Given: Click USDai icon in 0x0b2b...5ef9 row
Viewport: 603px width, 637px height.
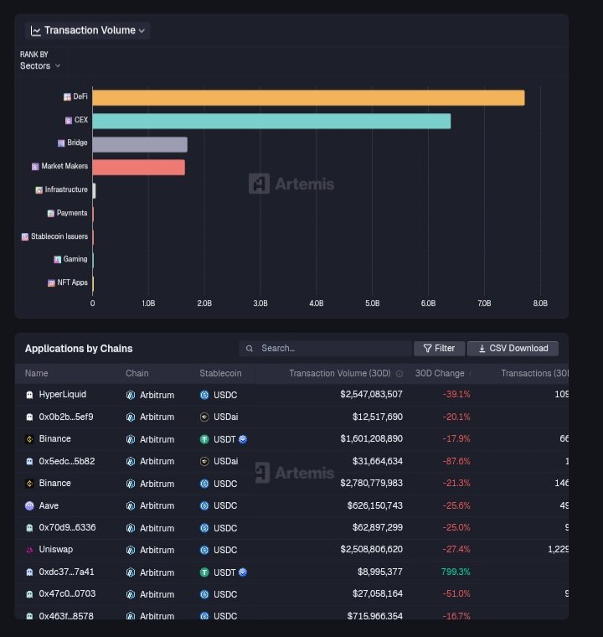Looking at the screenshot, I should (x=204, y=417).
